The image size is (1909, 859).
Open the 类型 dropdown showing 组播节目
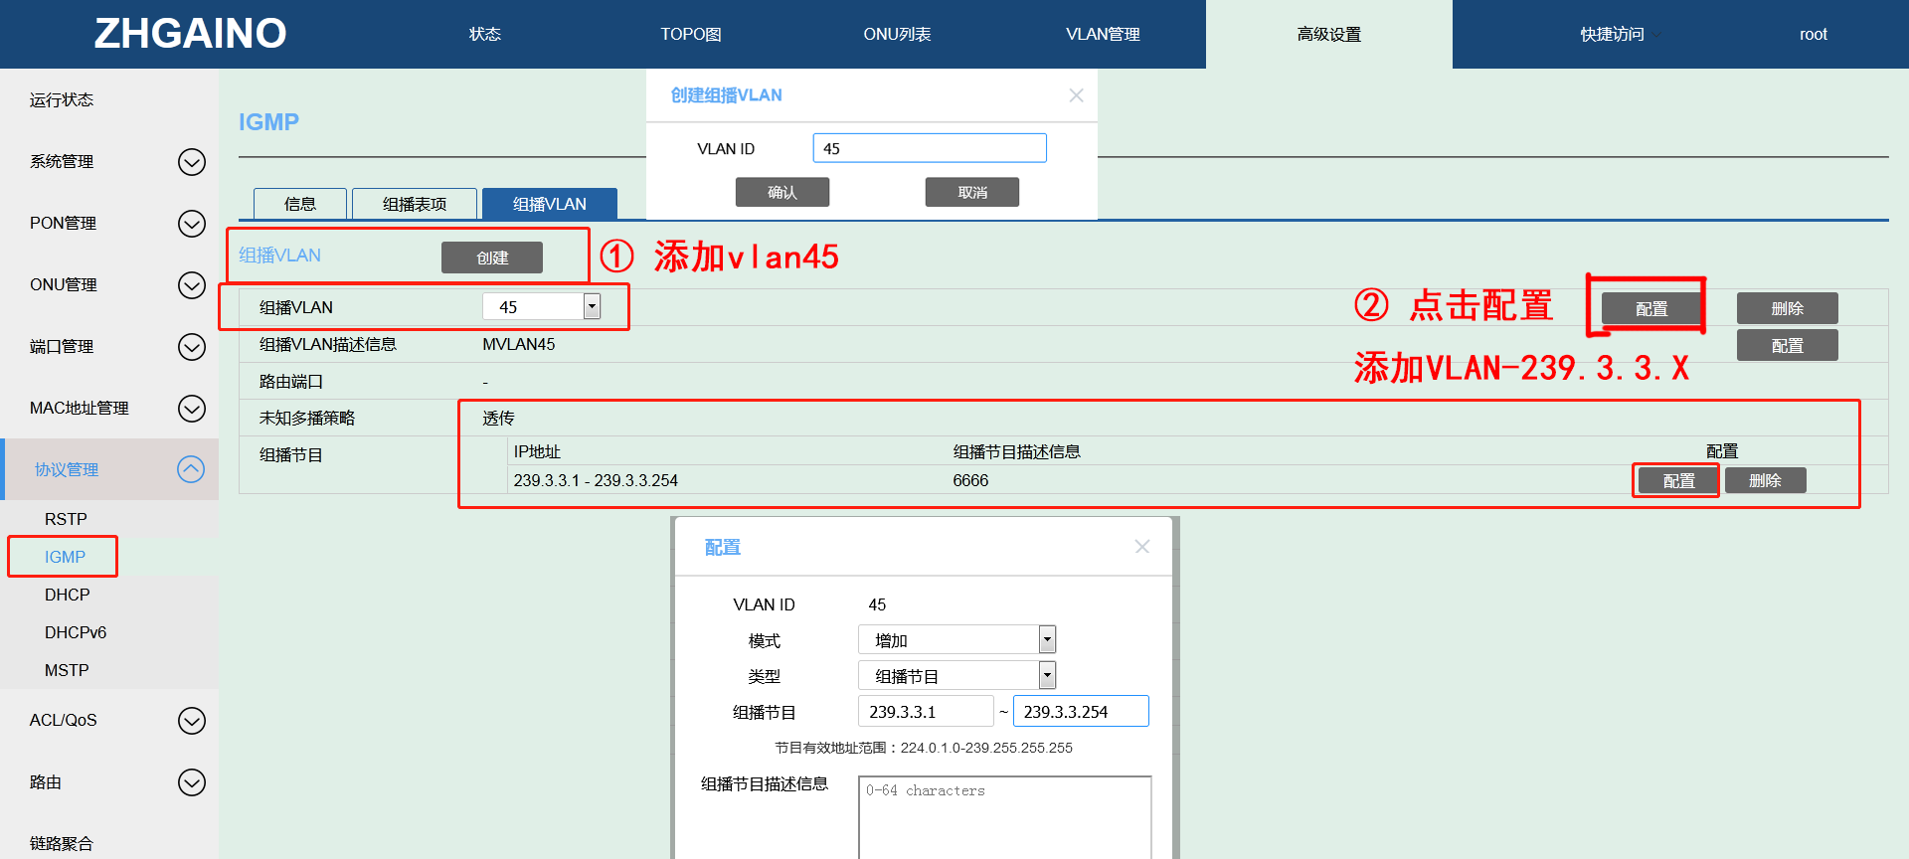click(1046, 676)
